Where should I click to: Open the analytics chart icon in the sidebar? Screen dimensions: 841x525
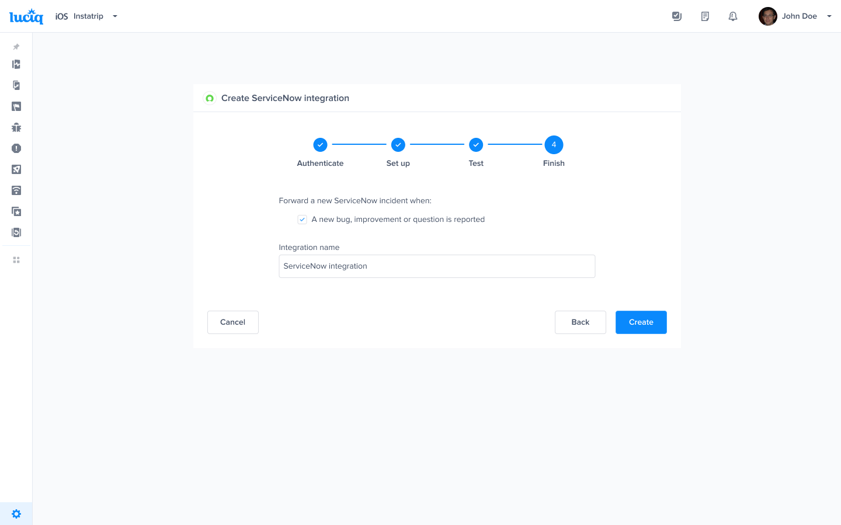pos(16,64)
